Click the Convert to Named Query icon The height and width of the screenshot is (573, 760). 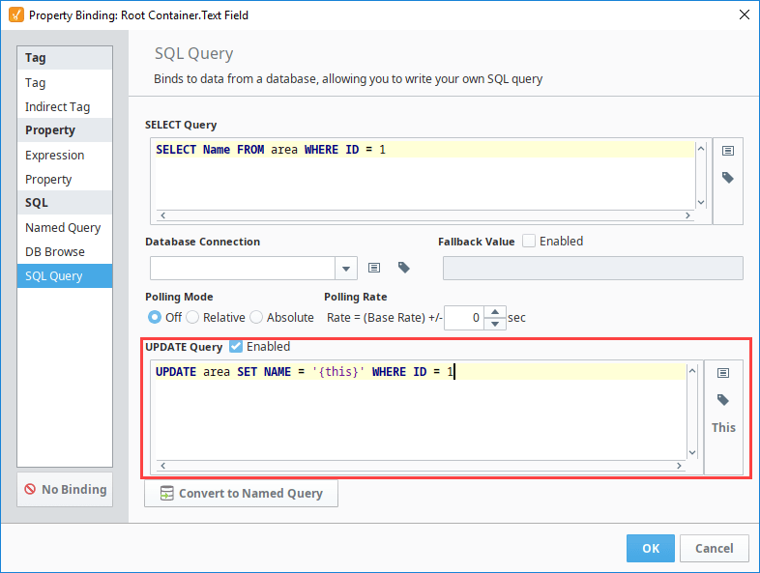[x=166, y=493]
